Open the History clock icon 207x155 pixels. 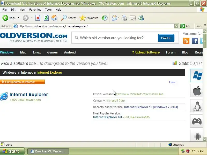(x=105, y=18)
